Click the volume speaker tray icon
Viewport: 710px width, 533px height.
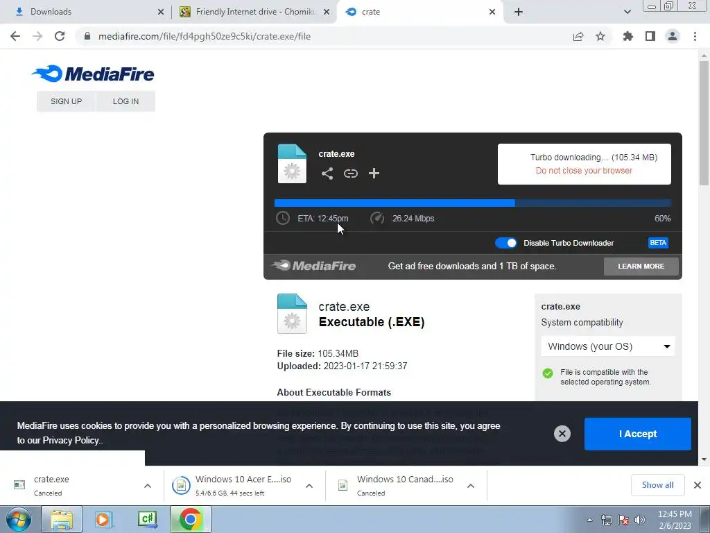point(640,520)
